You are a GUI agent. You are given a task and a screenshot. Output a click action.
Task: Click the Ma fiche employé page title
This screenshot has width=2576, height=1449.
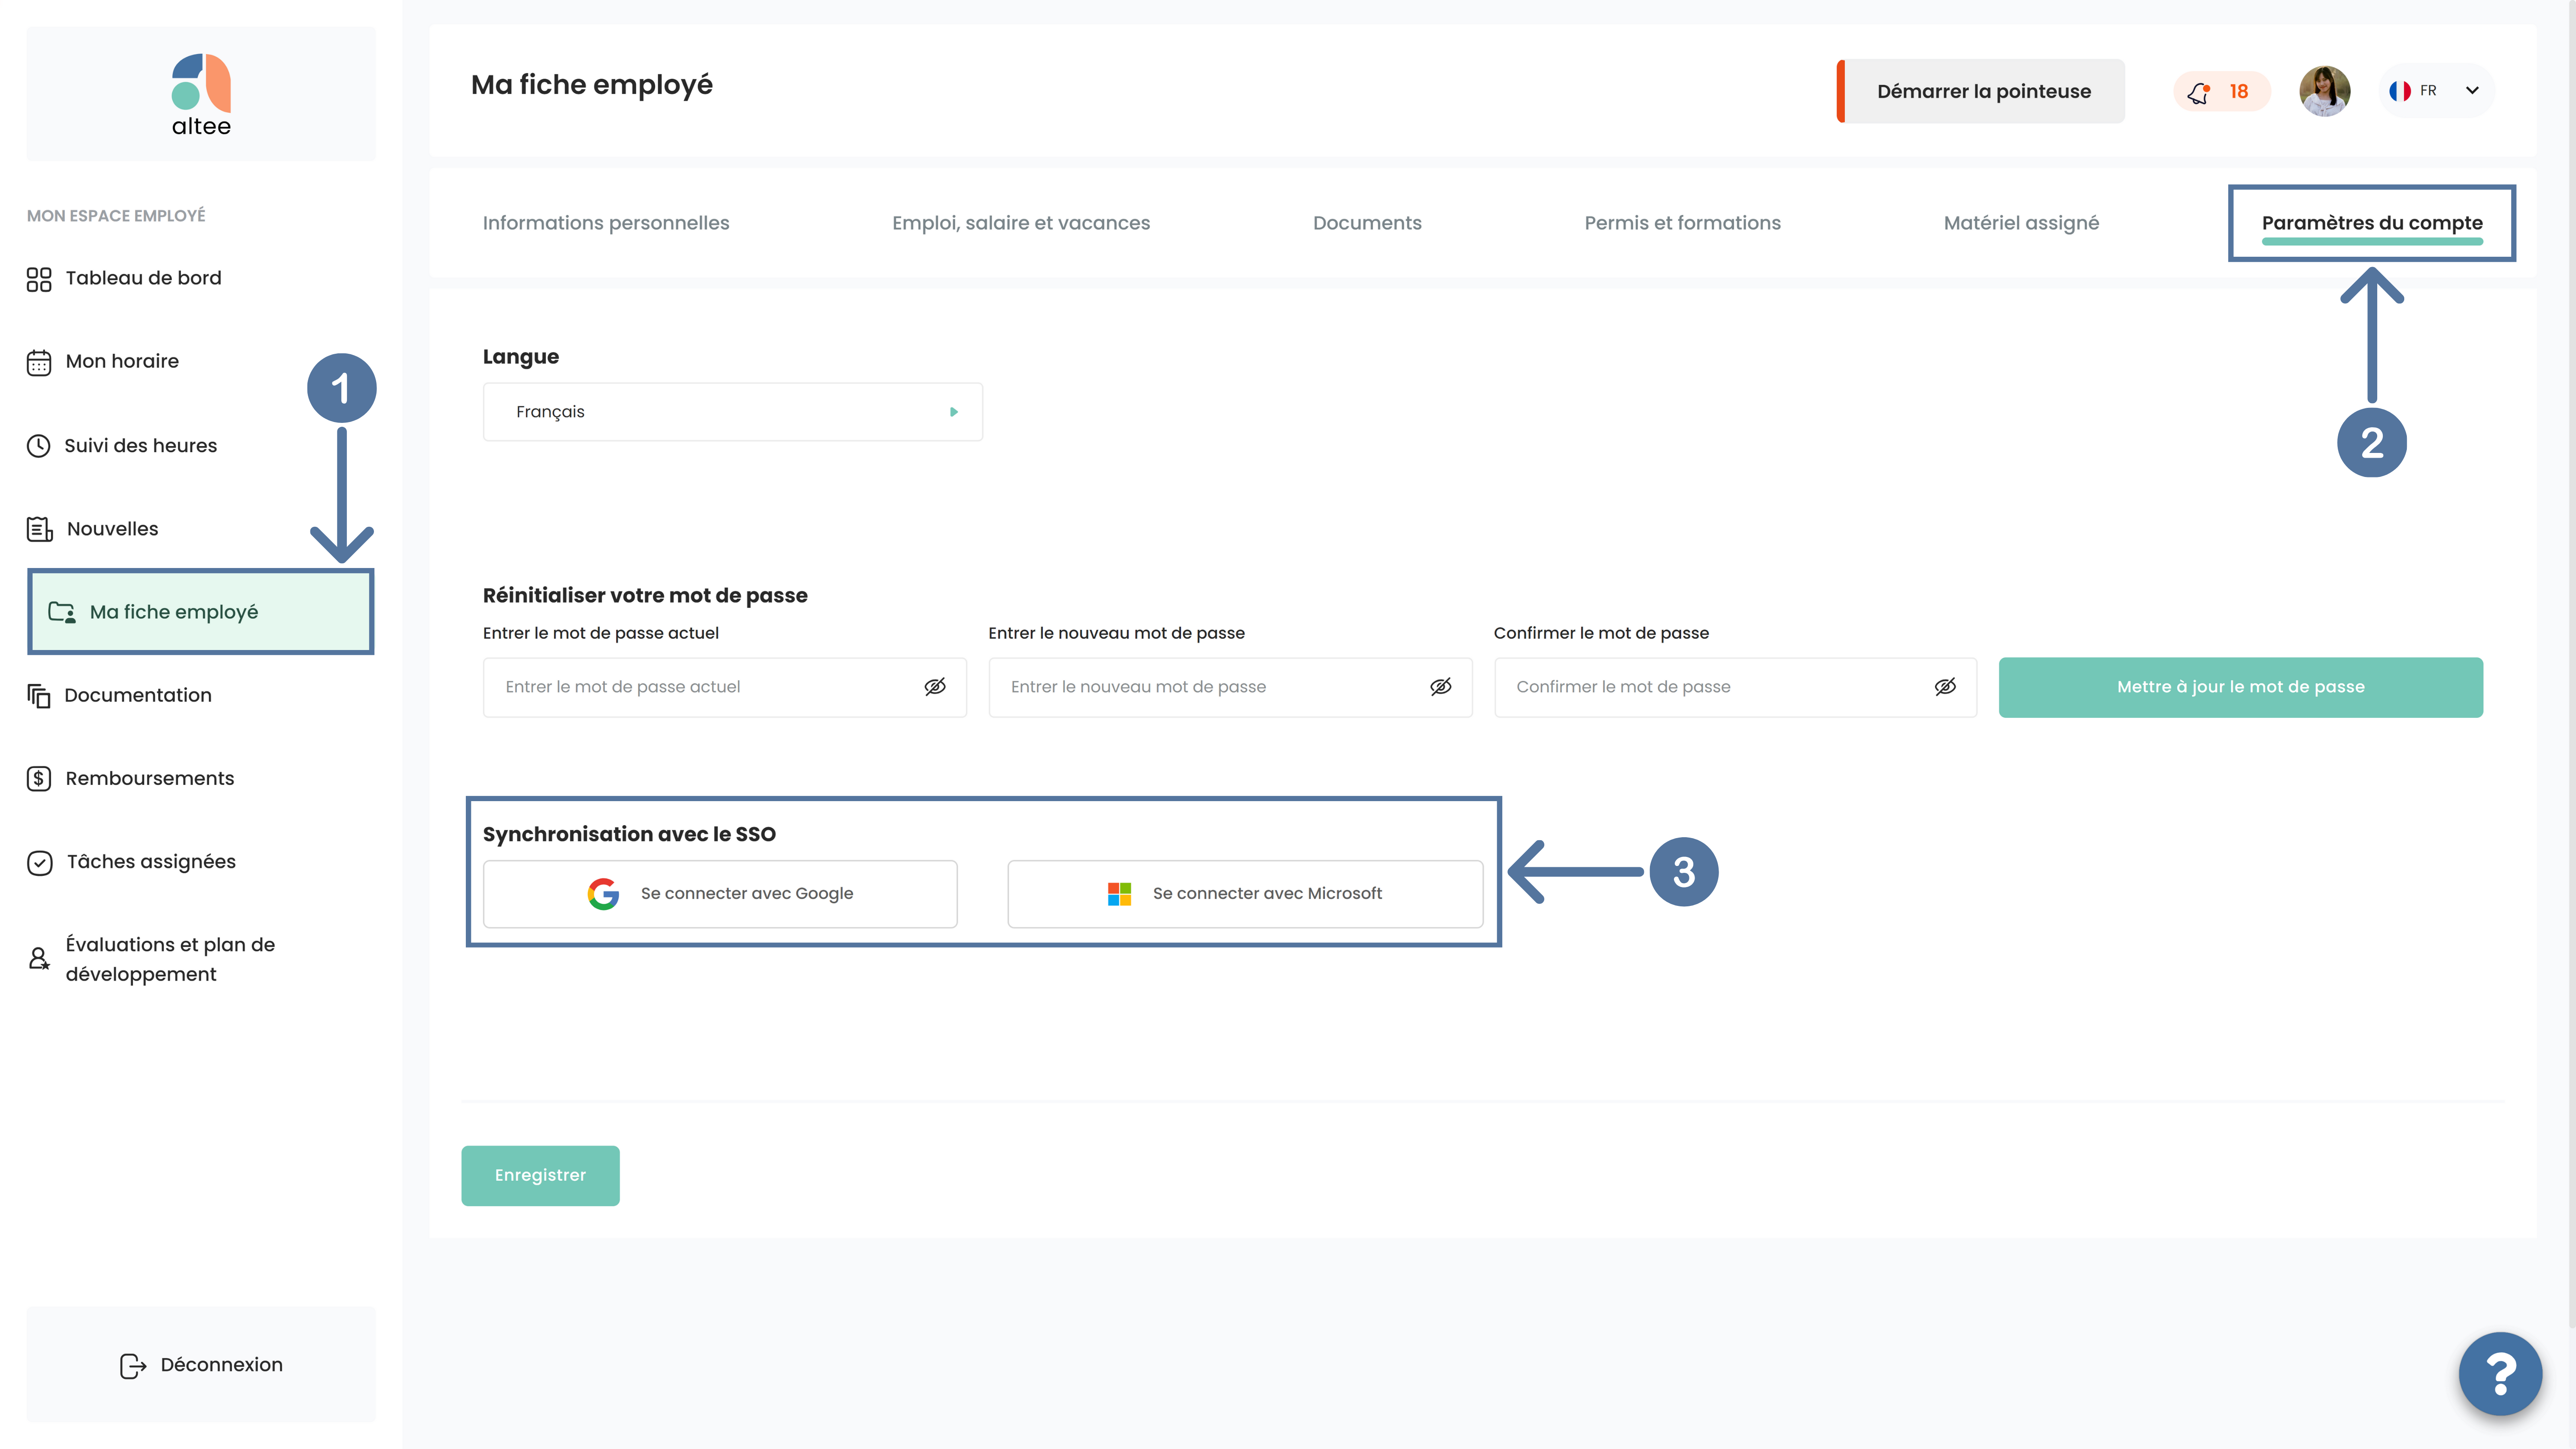click(x=592, y=85)
